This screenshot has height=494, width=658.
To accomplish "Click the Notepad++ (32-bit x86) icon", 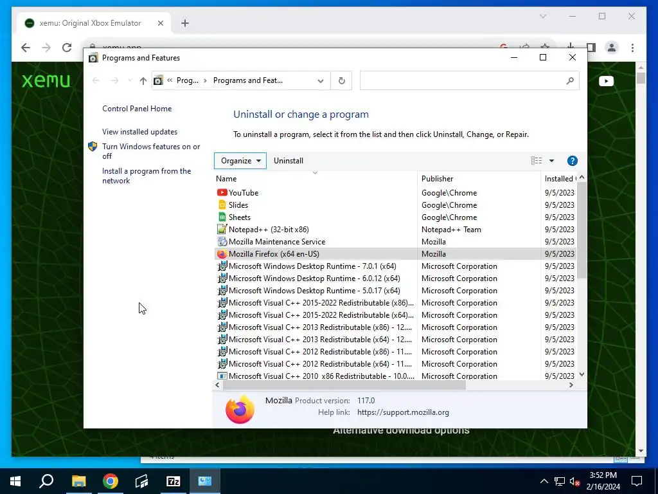I will tap(222, 229).
